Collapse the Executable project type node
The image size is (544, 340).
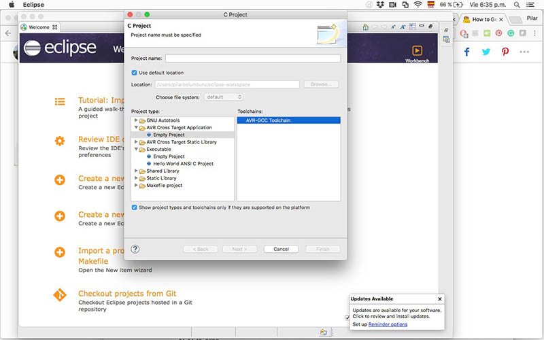(136, 149)
